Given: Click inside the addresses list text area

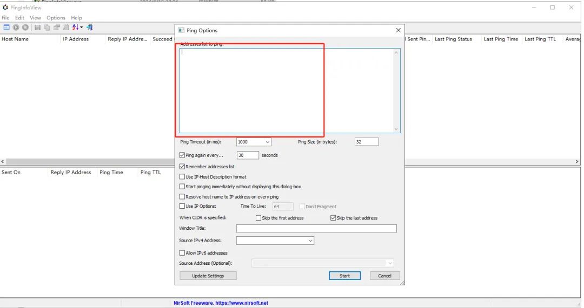Looking at the screenshot, I should [x=286, y=91].
